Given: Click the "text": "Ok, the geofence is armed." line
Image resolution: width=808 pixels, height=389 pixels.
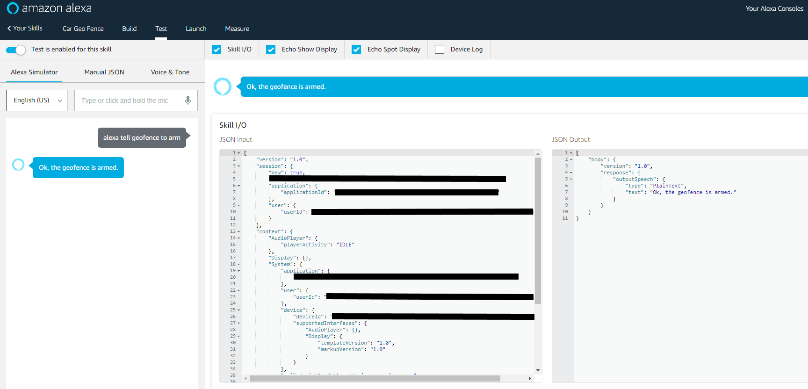Looking at the screenshot, I should pyautogui.click(x=681, y=192).
